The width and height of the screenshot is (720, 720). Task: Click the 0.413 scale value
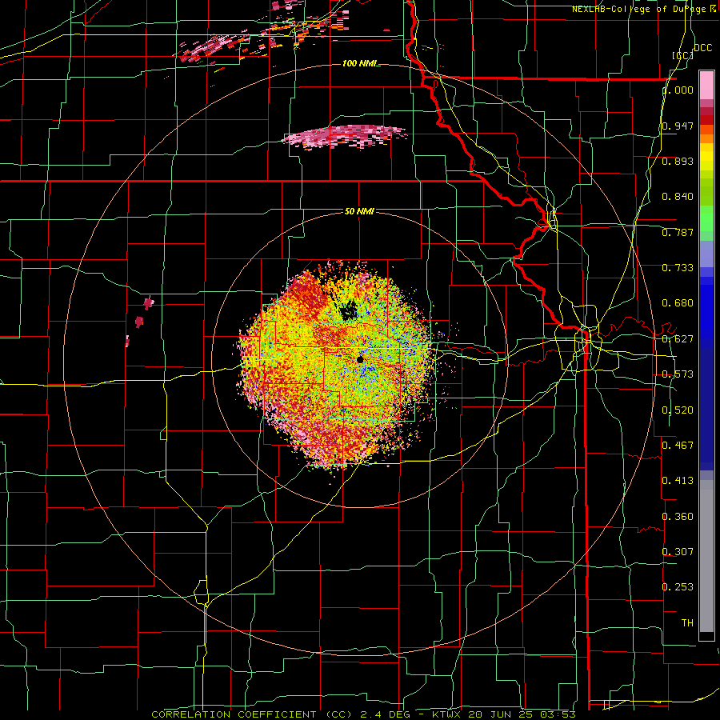tap(678, 481)
